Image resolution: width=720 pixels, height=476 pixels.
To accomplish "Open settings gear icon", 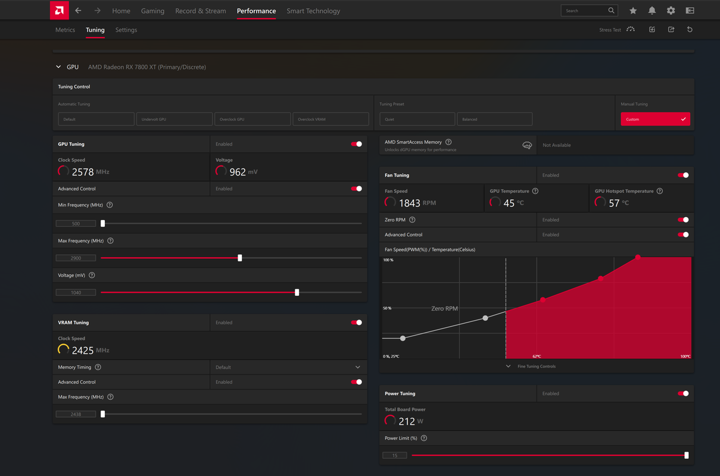I will pyautogui.click(x=671, y=11).
